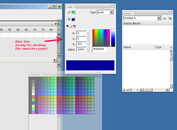Select the Color panel tab
This screenshot has width=177, height=130.
pyautogui.click(x=70, y=7)
